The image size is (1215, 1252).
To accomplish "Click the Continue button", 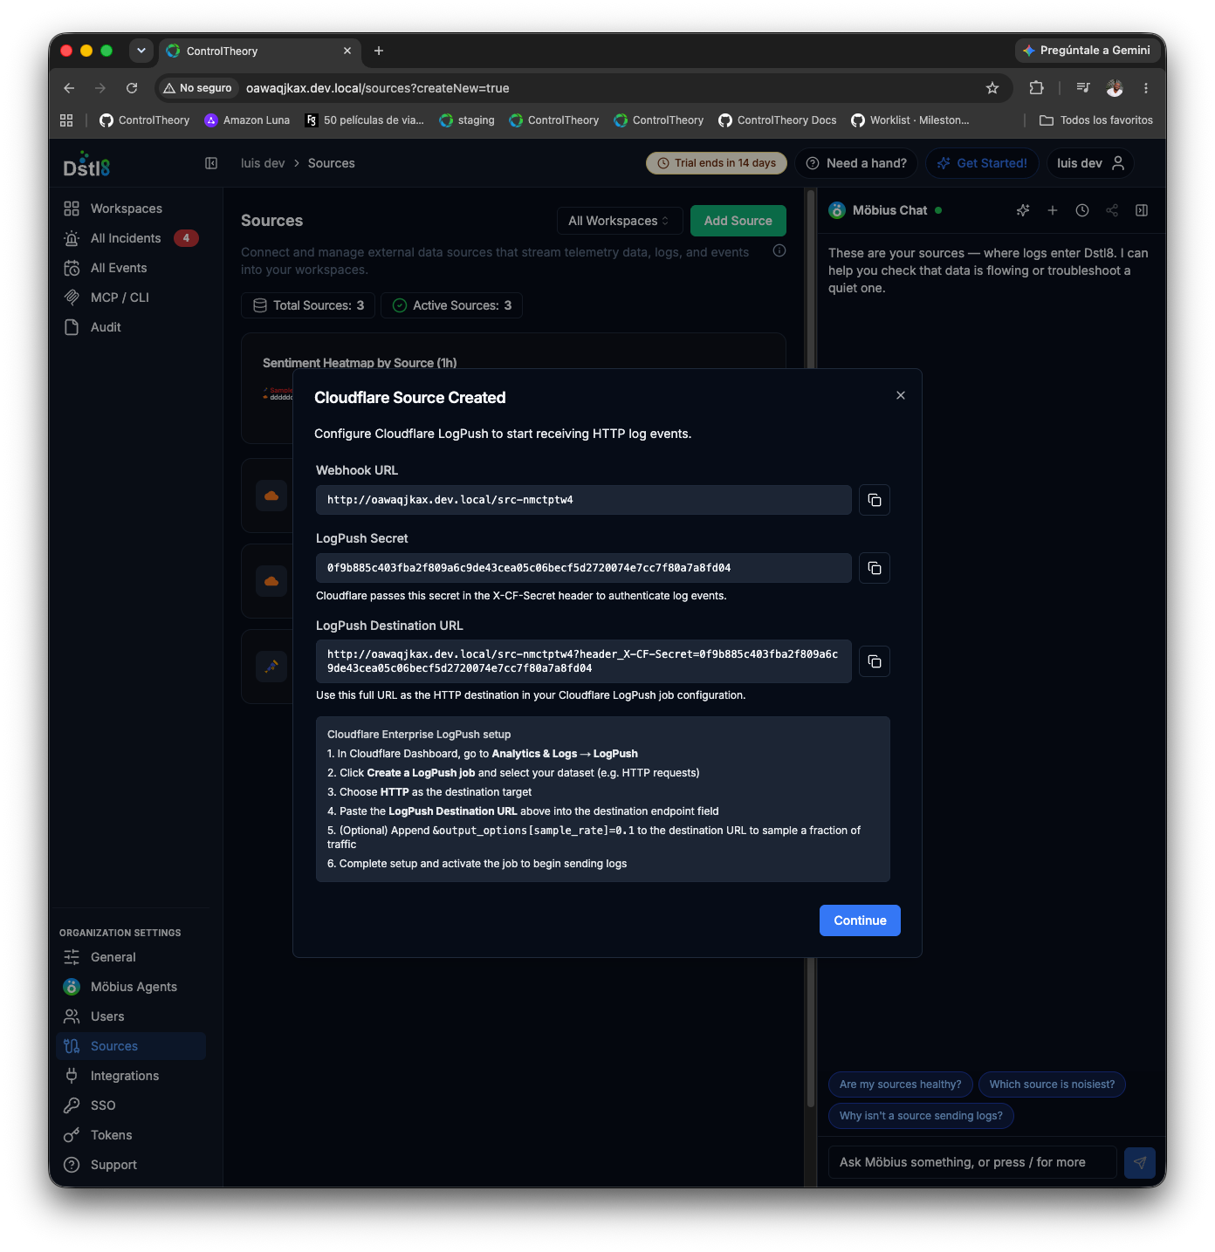I will pos(860,920).
